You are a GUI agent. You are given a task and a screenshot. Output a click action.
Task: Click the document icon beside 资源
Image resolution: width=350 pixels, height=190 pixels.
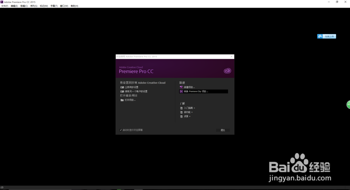click(x=181, y=117)
